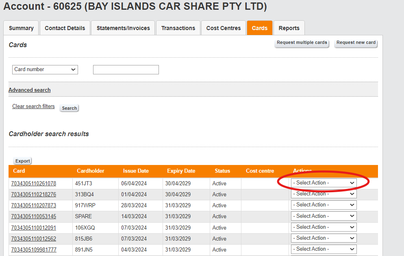
Task: Open Statements/Invoices tab
Action: tap(123, 28)
